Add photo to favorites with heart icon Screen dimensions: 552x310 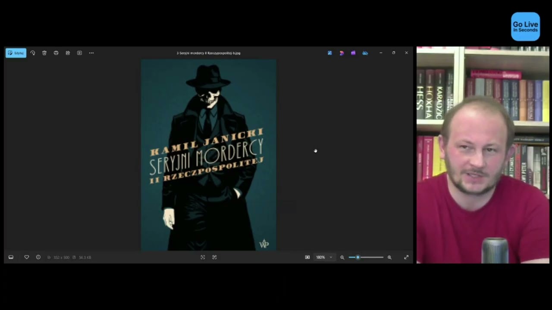pyautogui.click(x=27, y=257)
